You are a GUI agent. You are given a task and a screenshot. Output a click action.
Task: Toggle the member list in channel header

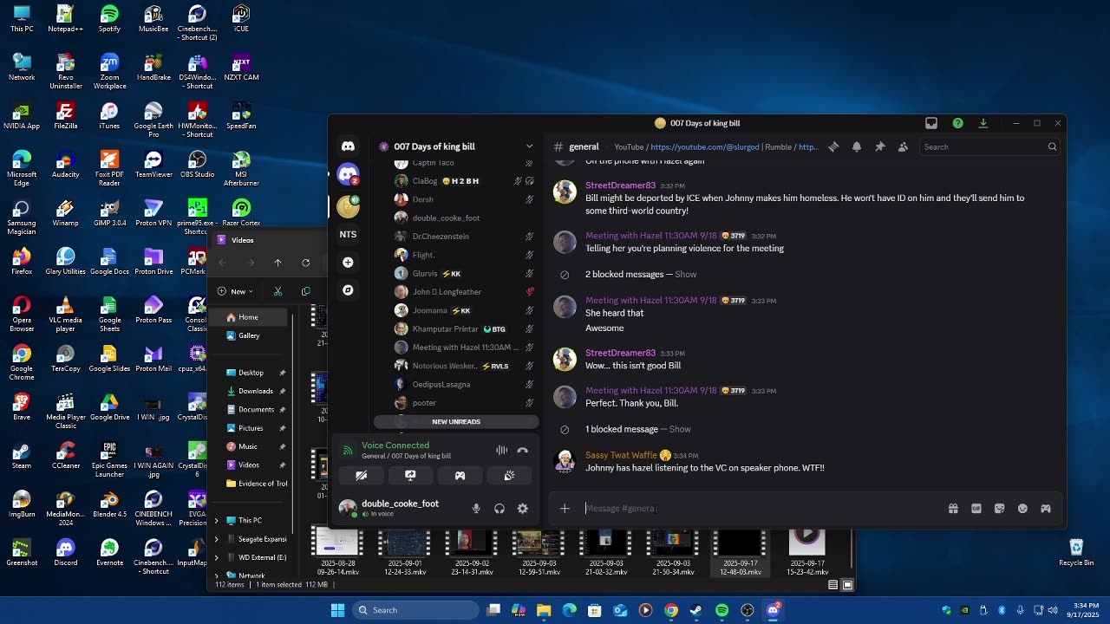point(903,146)
